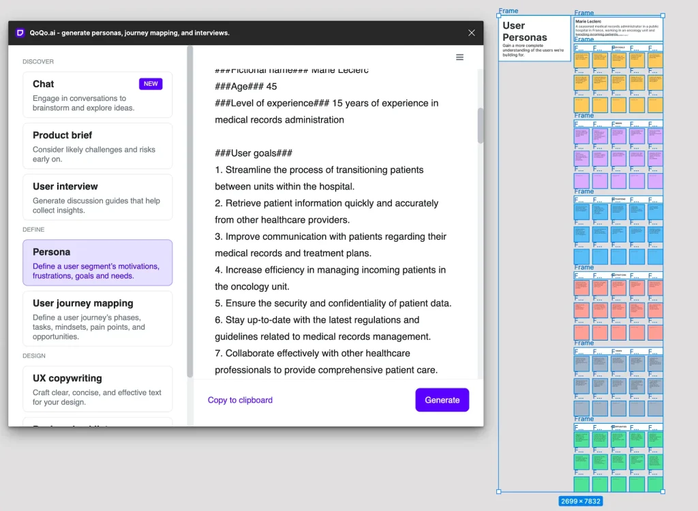Select the UX copywriting card
This screenshot has height=511, width=698.
coord(97,389)
